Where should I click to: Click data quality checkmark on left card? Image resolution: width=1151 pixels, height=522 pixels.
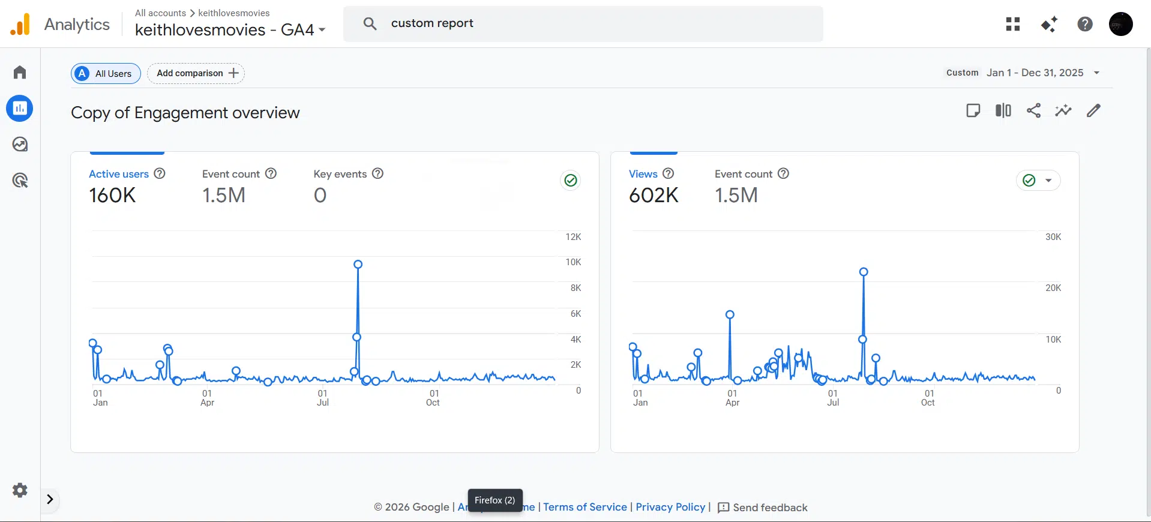point(571,181)
